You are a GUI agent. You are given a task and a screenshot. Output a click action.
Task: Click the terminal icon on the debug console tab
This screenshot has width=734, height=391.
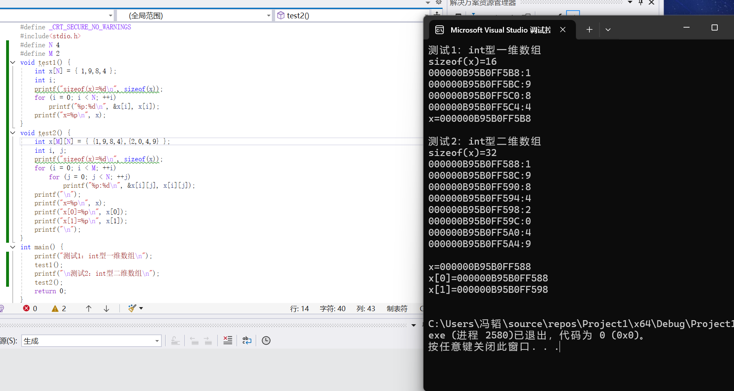pos(439,30)
